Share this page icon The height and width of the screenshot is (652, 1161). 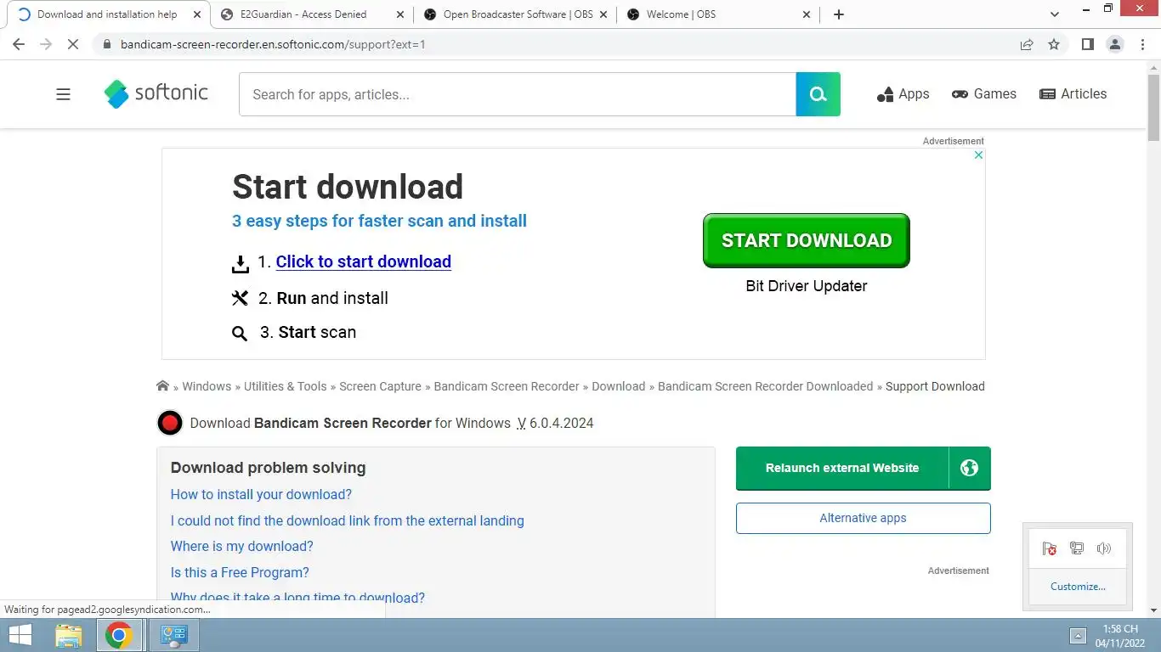1027,44
